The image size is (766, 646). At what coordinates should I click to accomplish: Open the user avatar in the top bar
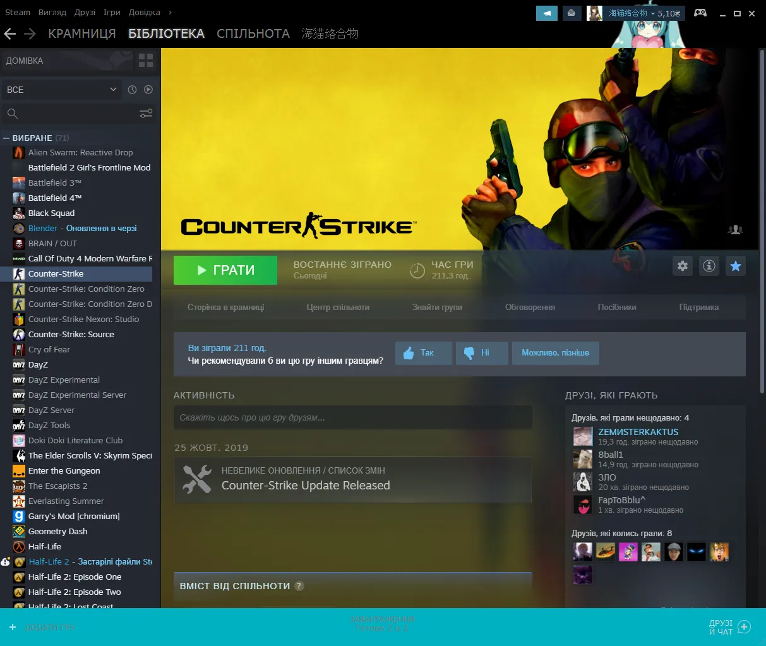pos(594,13)
